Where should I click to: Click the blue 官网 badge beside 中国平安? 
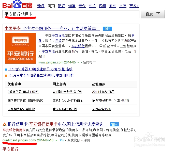click(x=107, y=29)
